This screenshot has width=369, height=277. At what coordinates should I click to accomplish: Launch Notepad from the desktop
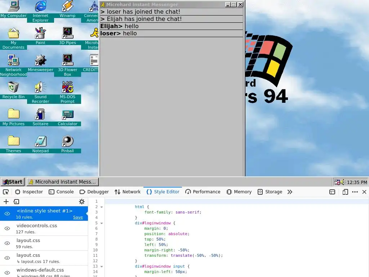tap(40, 144)
